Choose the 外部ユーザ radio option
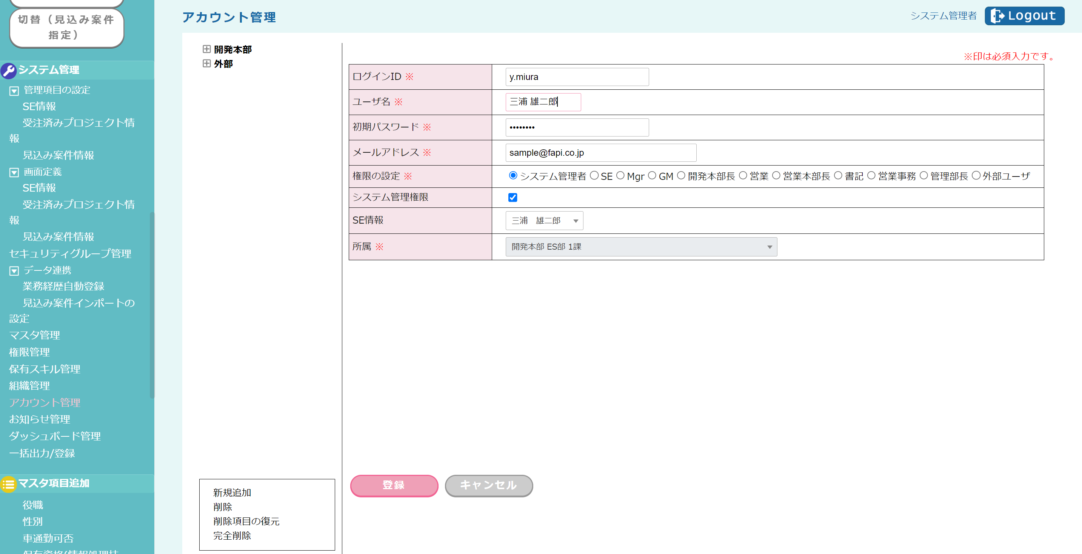Viewport: 1082px width, 554px height. point(976,175)
